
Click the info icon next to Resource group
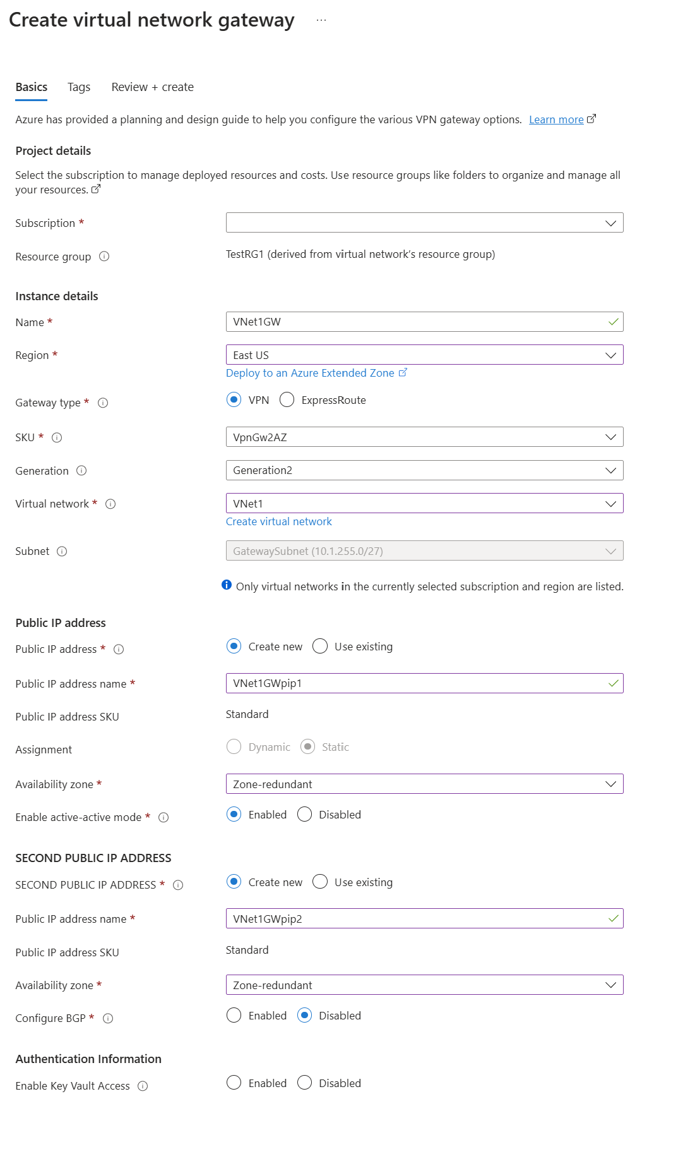click(x=105, y=257)
